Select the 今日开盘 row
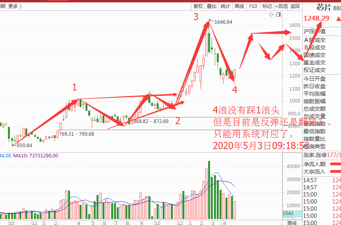The width and height of the screenshot is (341, 225). coord(314,79)
